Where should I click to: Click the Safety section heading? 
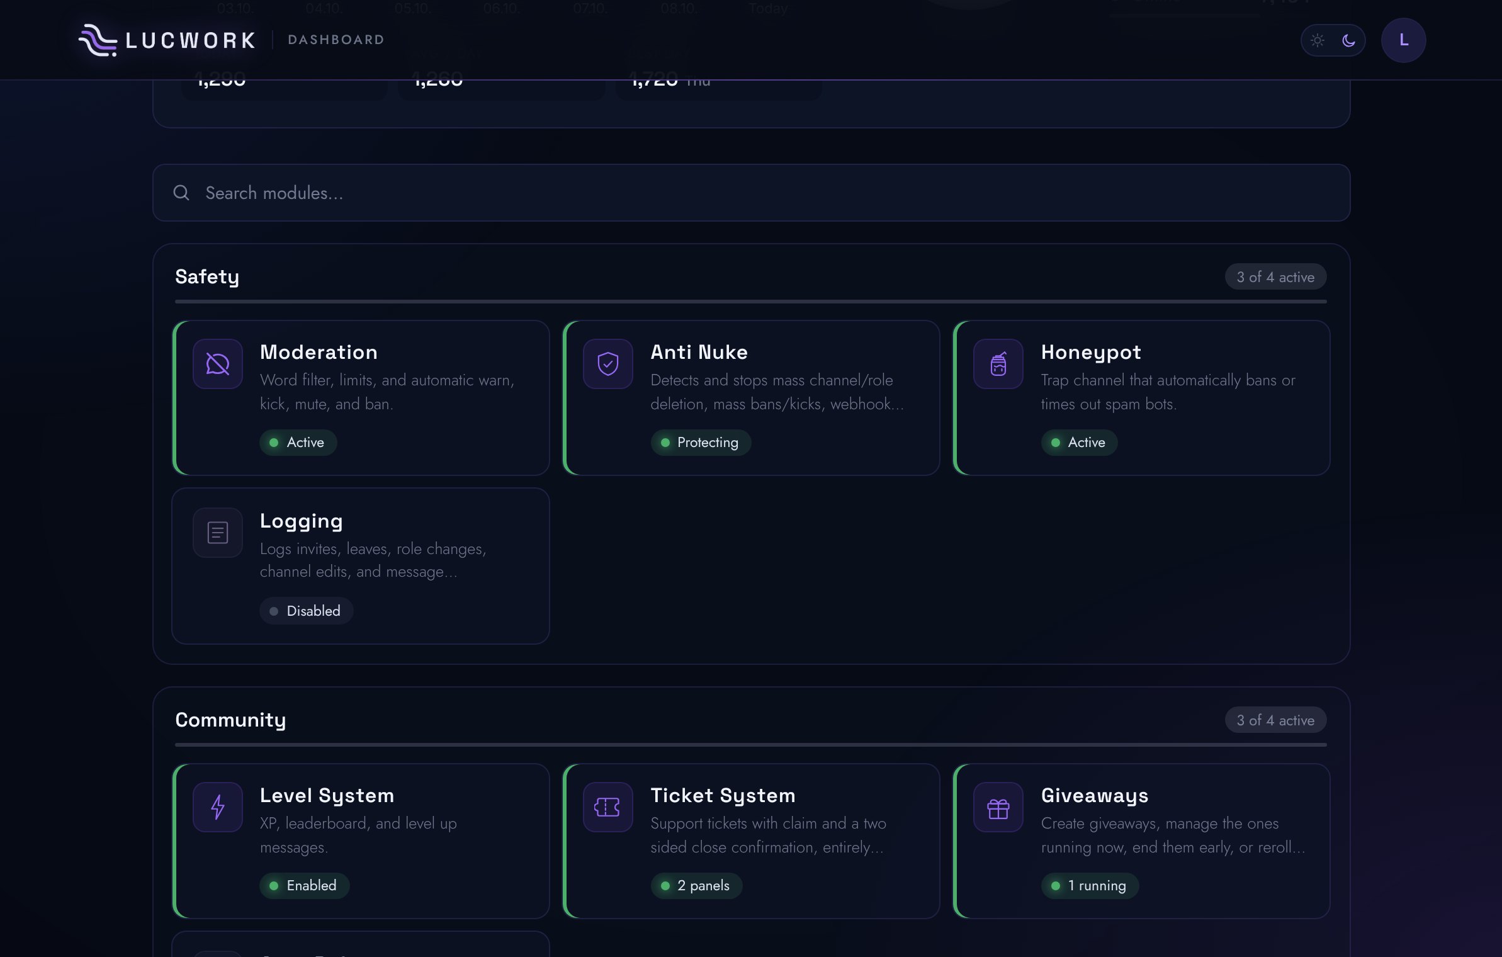point(207,277)
